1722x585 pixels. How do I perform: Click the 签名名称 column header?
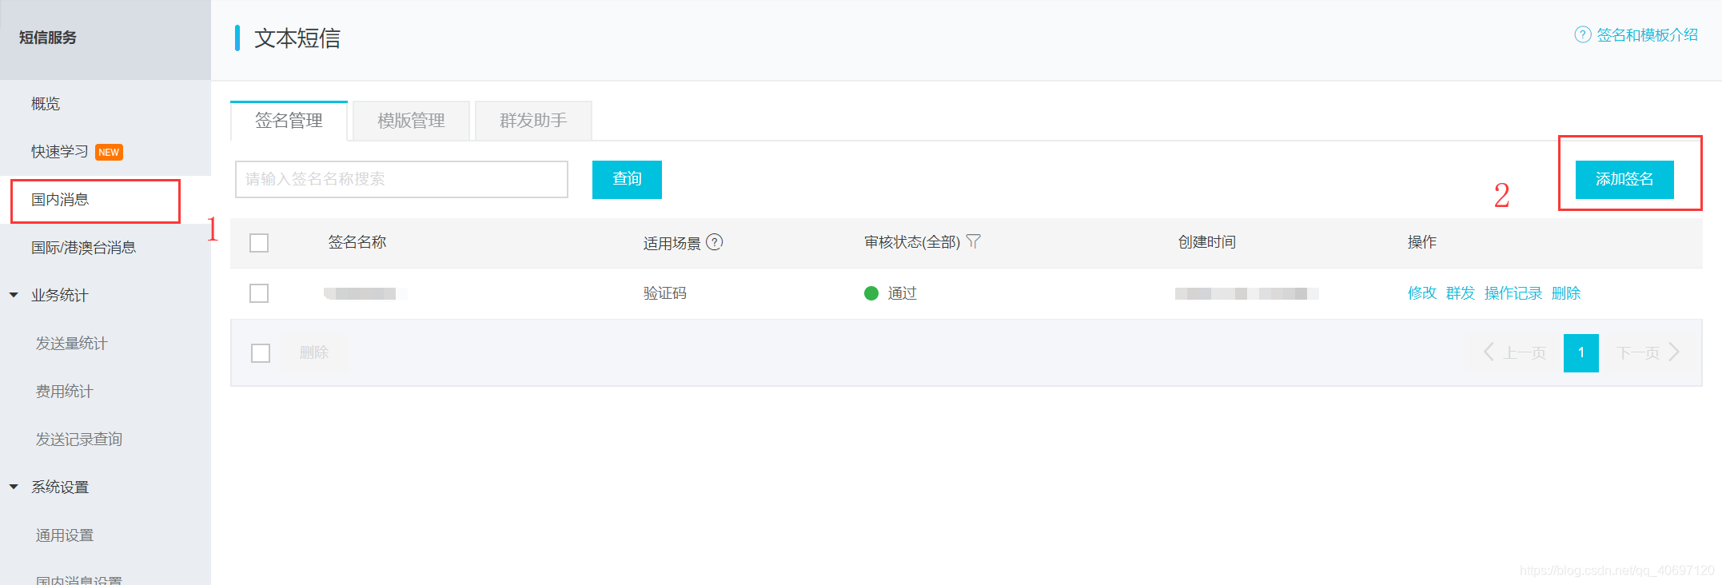pyautogui.click(x=357, y=242)
